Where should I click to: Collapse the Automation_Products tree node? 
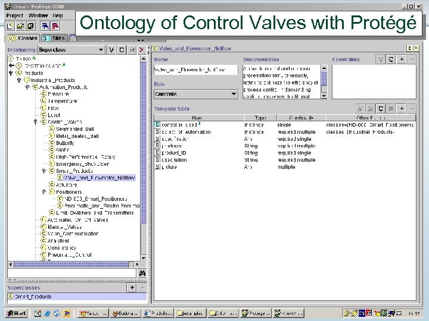pyautogui.click(x=27, y=87)
